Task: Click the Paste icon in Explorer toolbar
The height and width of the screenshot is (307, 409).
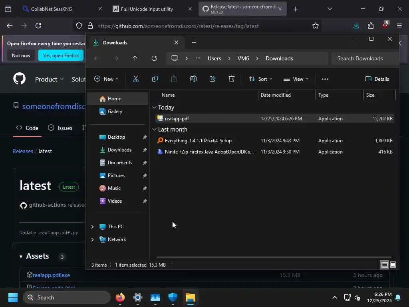Action: point(174,79)
